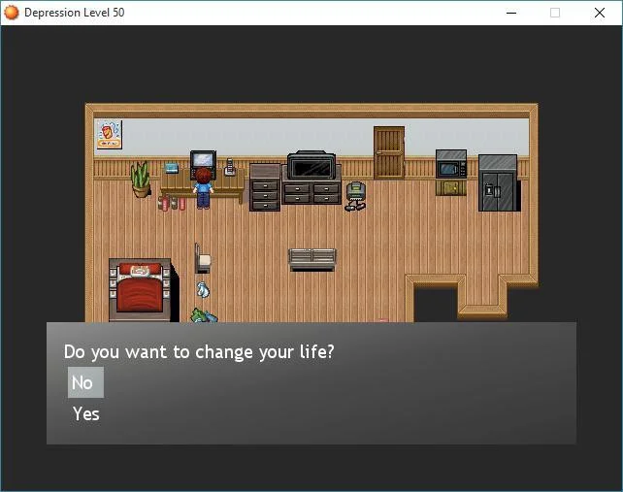This screenshot has height=492, width=623.
Task: Click the white clothing on the floor
Action: [203, 290]
